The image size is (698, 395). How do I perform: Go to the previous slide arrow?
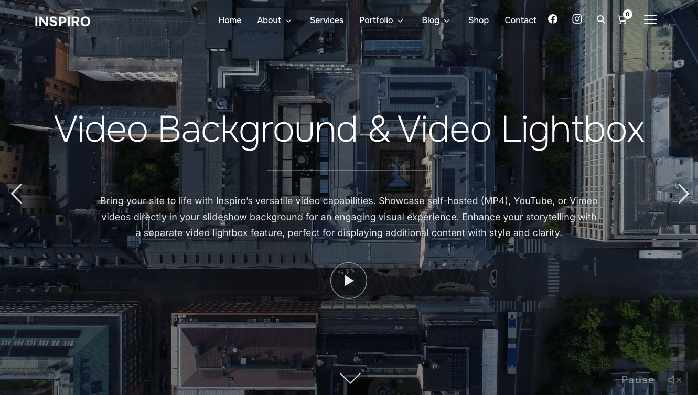(x=16, y=194)
